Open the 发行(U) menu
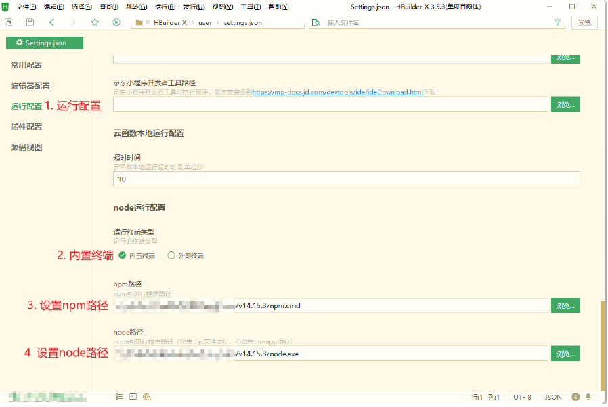Image resolution: width=608 pixels, height=407 pixels. coord(194,7)
